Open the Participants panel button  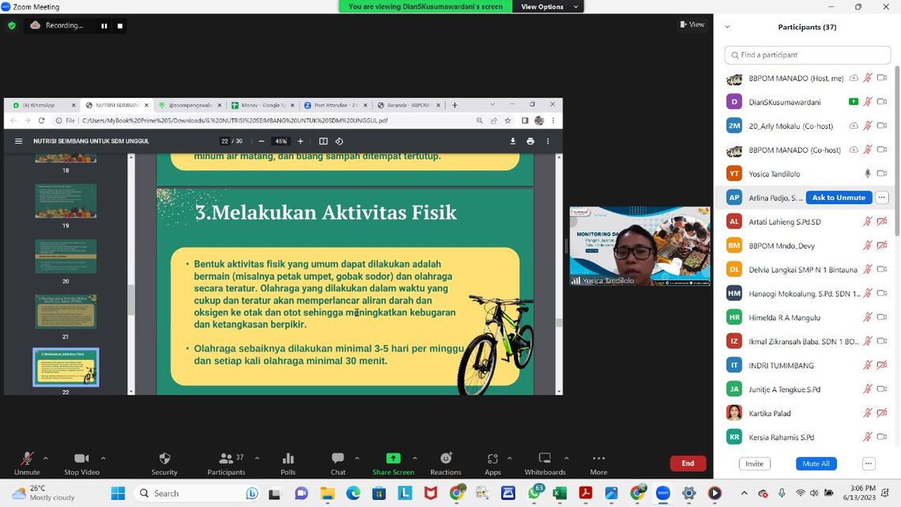pos(226,459)
